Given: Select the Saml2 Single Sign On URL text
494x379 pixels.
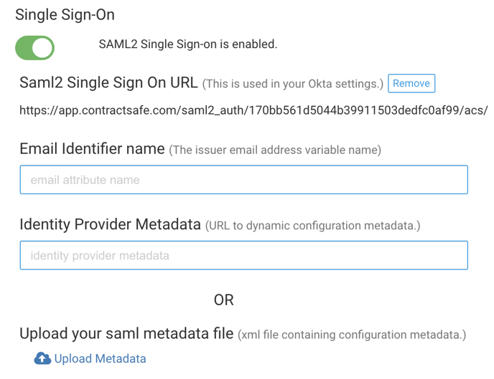Looking at the screenshot, I should tap(253, 110).
